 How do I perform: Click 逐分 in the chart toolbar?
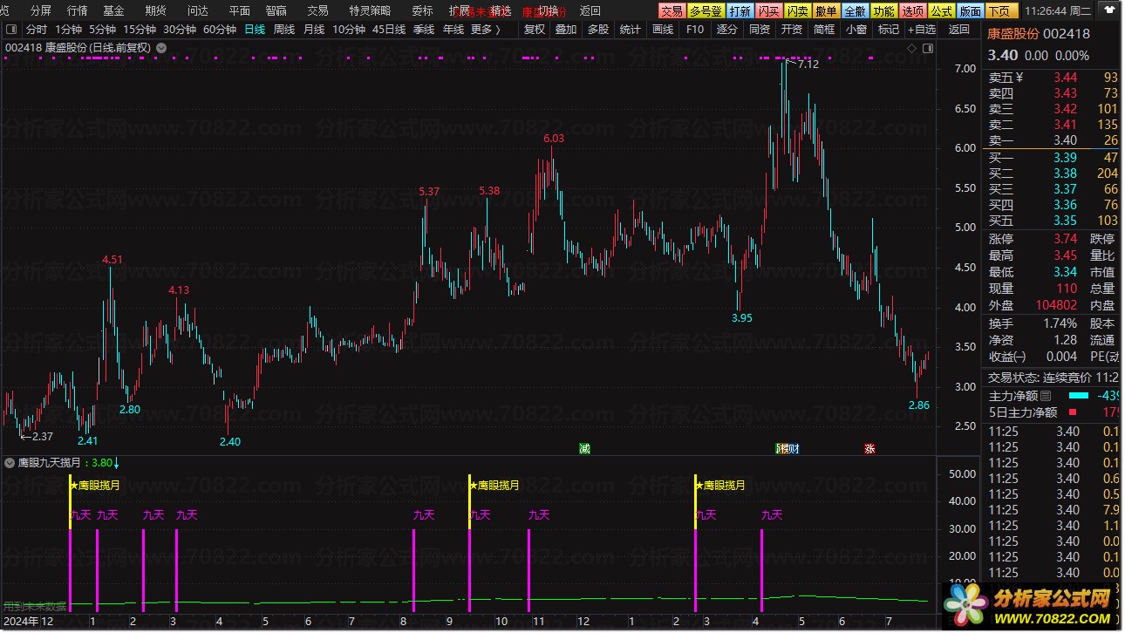[x=727, y=29]
